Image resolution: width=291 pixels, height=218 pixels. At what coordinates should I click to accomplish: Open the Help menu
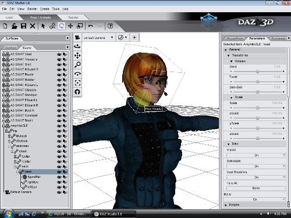65,9
